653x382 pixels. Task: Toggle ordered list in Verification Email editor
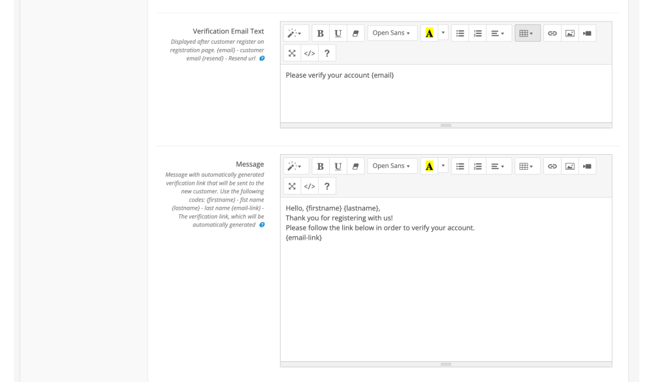[x=477, y=33]
